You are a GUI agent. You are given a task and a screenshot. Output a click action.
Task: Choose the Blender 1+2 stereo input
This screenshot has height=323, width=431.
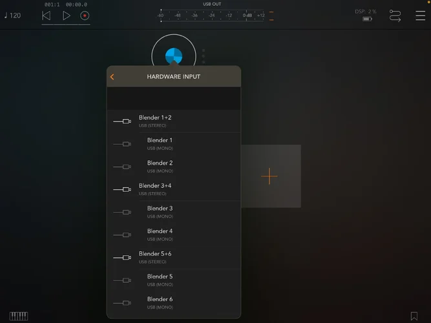[x=174, y=121]
